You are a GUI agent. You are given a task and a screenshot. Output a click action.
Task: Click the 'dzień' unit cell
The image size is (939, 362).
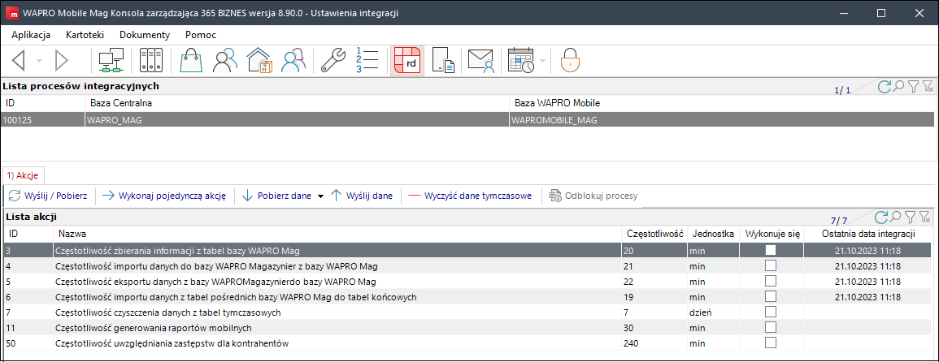tap(713, 312)
